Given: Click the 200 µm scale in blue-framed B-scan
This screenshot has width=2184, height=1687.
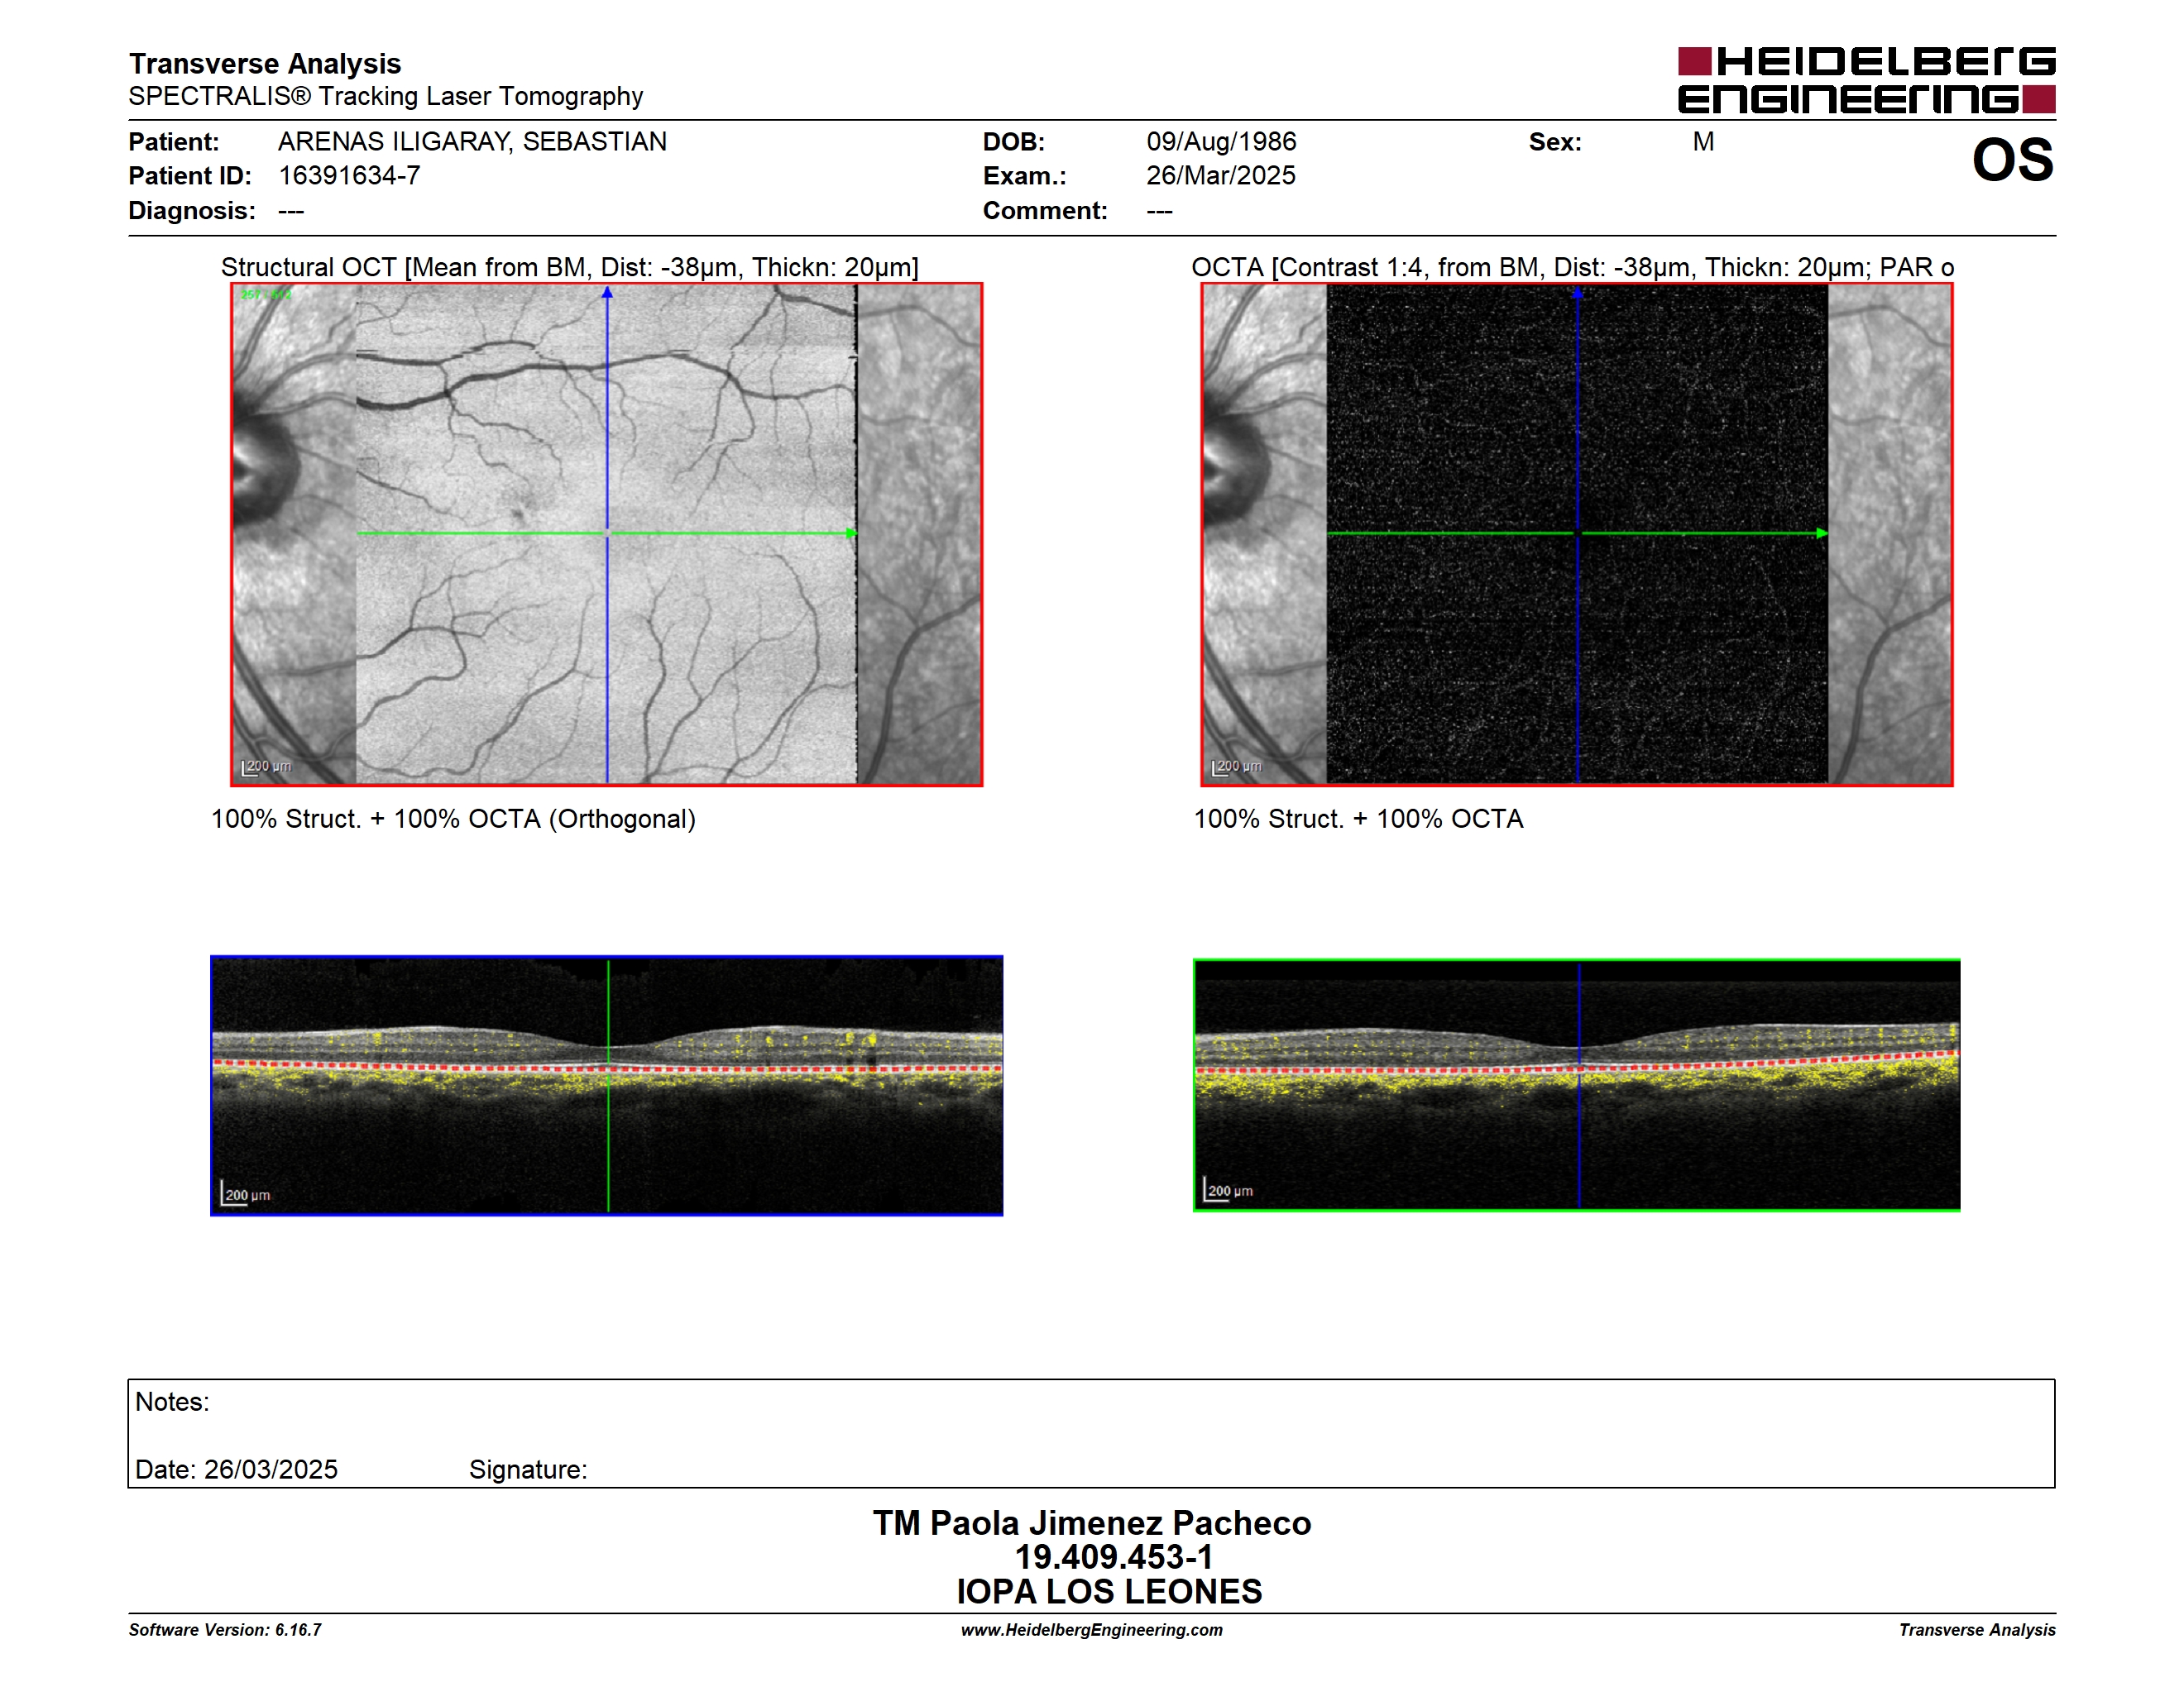Looking at the screenshot, I should pyautogui.click(x=245, y=1192).
